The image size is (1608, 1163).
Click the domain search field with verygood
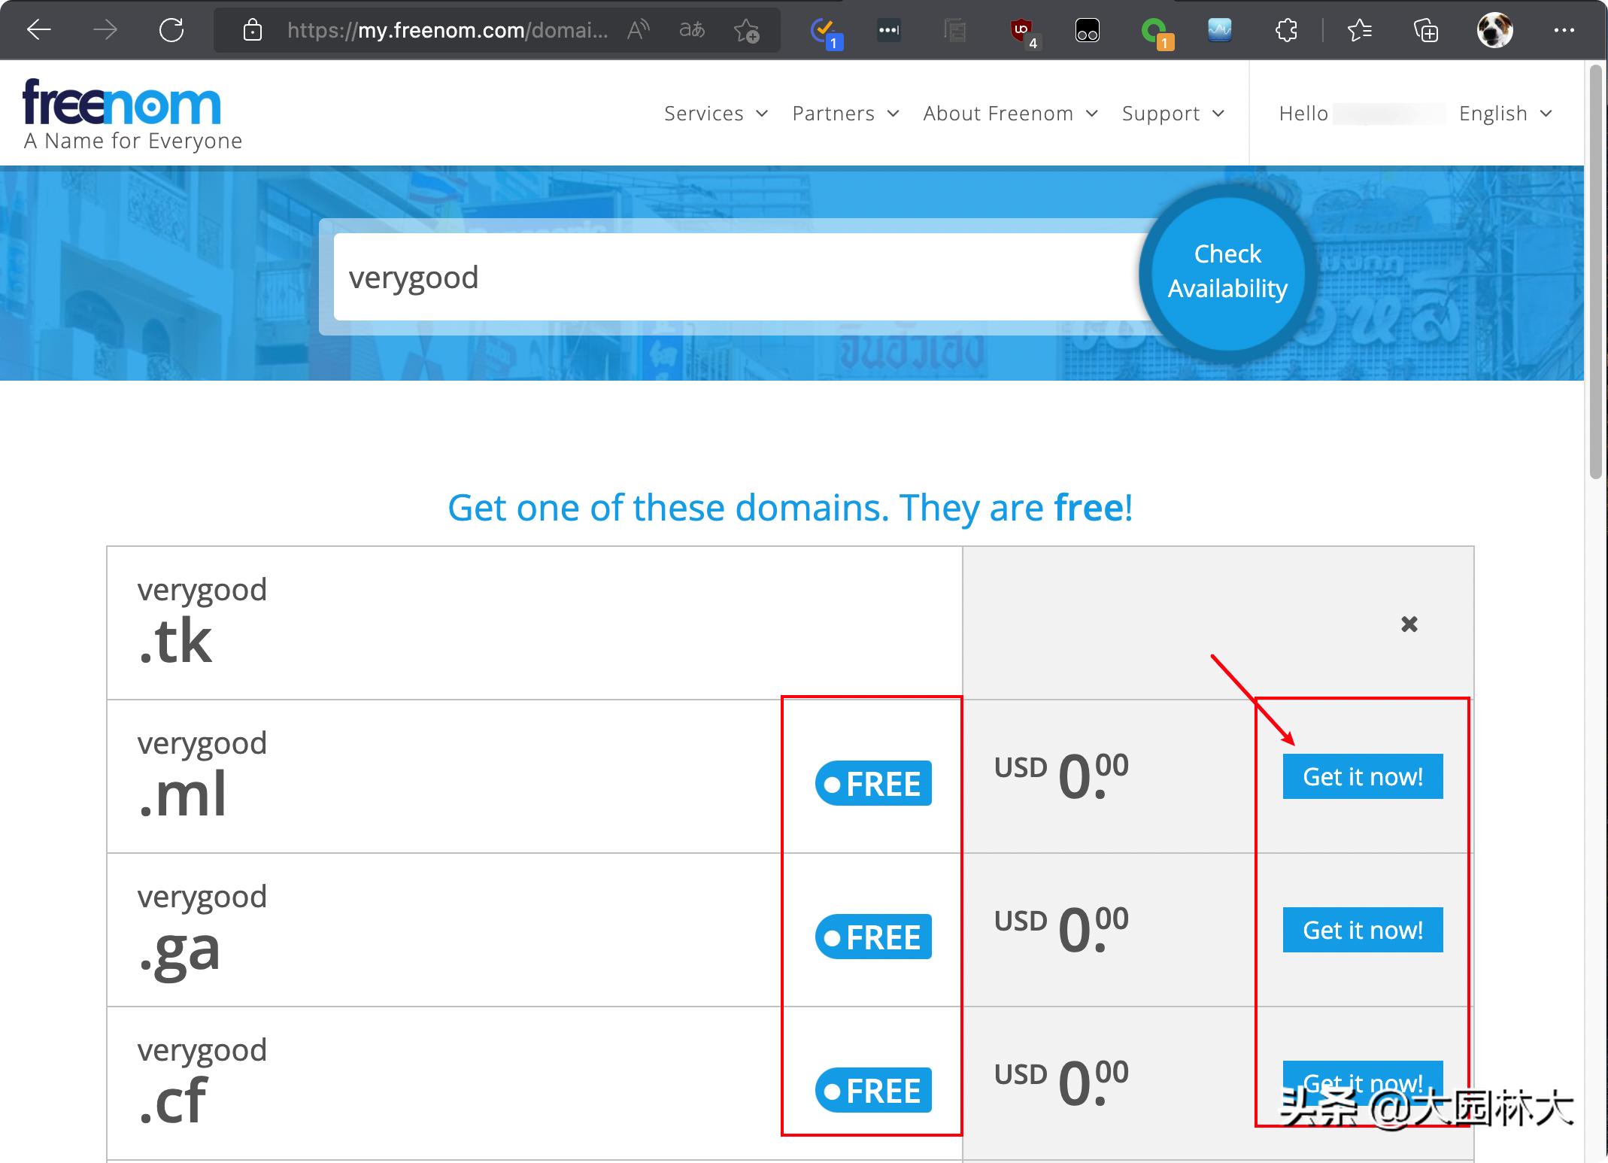(737, 277)
